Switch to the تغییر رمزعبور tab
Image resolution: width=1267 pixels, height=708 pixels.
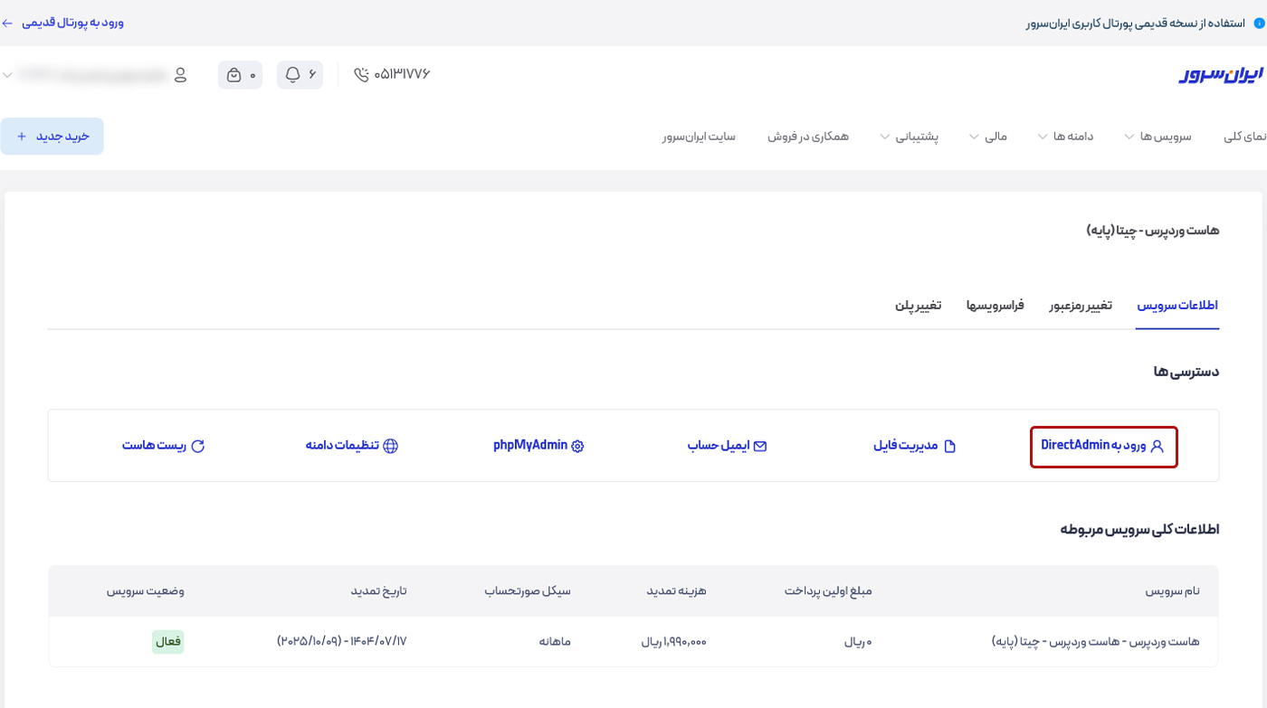pyautogui.click(x=1080, y=306)
